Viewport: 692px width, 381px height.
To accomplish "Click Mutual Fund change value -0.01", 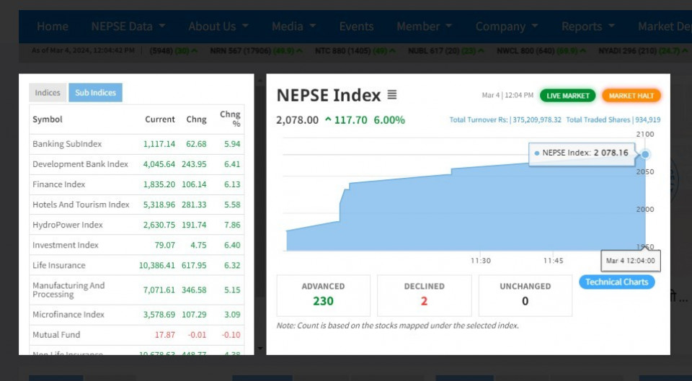I will point(197,335).
